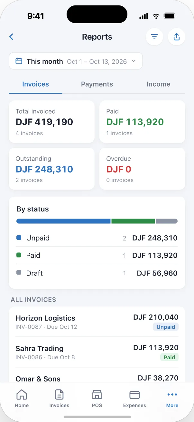Tap the back arrow icon
The height and width of the screenshot is (422, 194).
(11, 37)
